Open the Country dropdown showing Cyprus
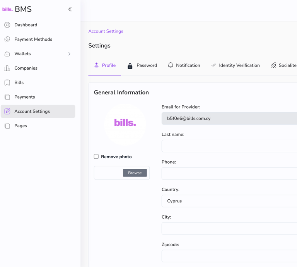 click(x=229, y=201)
